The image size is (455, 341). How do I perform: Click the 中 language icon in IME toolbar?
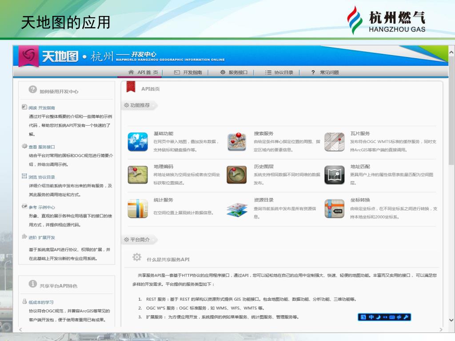click(371, 317)
